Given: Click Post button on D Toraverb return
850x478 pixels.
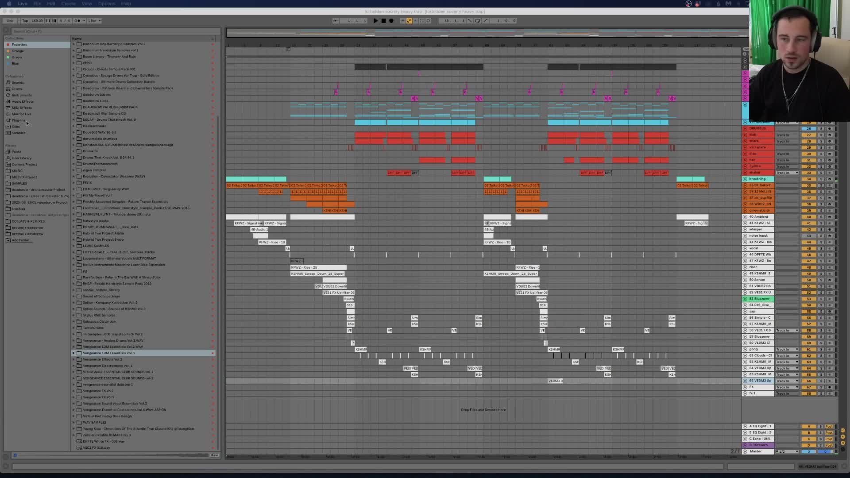Looking at the screenshot, I should [829, 445].
